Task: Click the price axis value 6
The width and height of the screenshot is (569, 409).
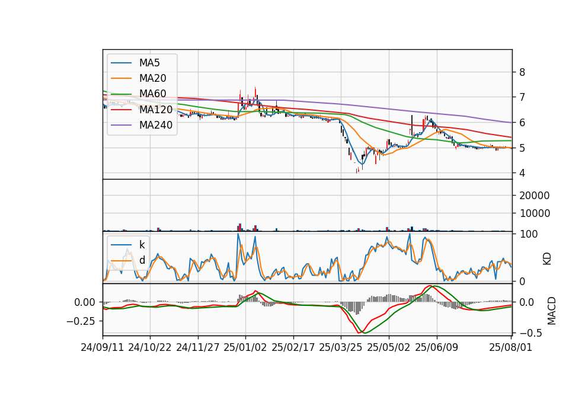Action: tap(522, 123)
